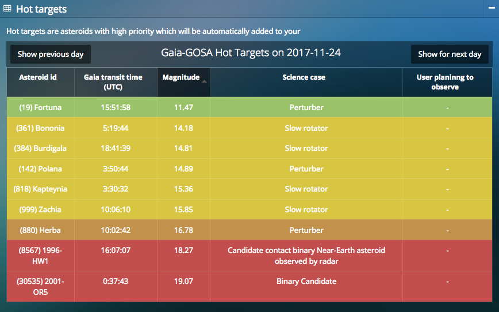
Task: Click Slow rotator in Zachia row
Action: [306, 209]
